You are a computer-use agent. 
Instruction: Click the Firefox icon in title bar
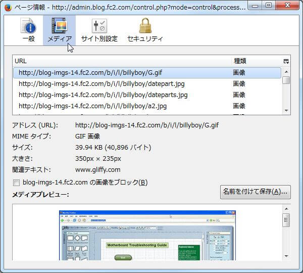point(8,8)
